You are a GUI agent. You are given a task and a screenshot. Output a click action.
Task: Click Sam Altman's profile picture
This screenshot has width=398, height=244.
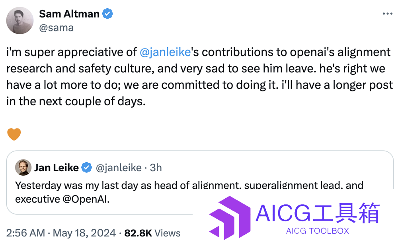pyautogui.click(x=20, y=21)
